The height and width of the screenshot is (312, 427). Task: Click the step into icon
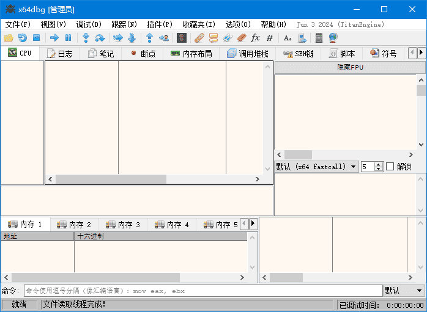(86, 38)
